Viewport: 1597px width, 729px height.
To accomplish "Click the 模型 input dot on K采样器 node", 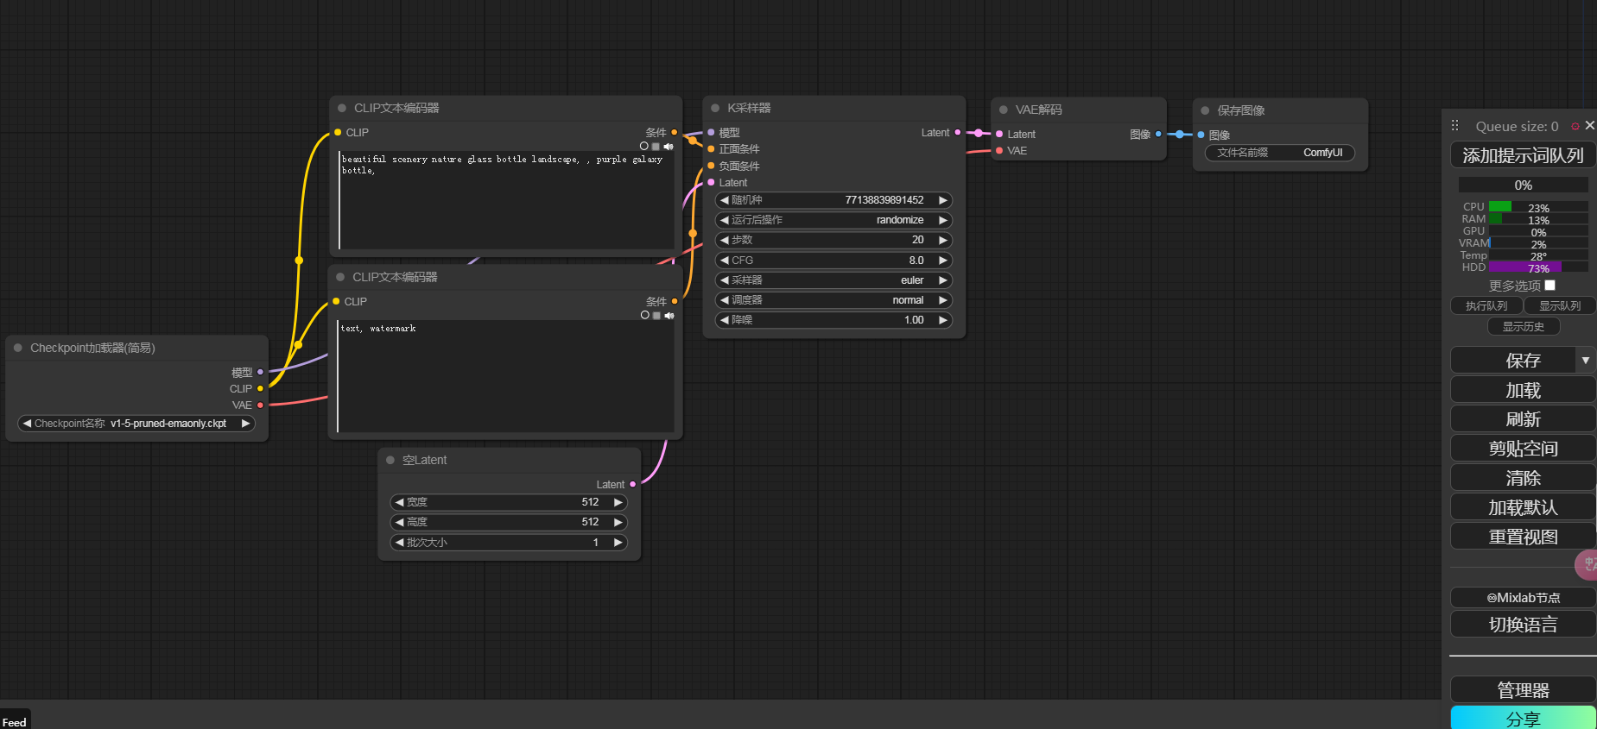I will tap(711, 132).
